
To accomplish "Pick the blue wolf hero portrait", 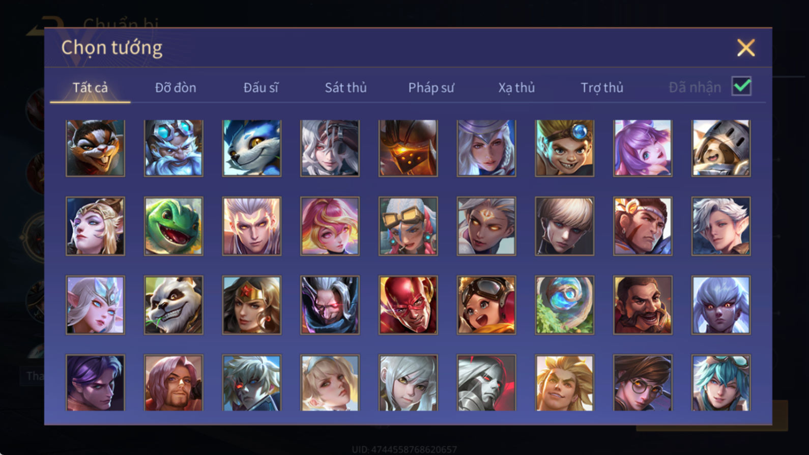I will point(252,148).
